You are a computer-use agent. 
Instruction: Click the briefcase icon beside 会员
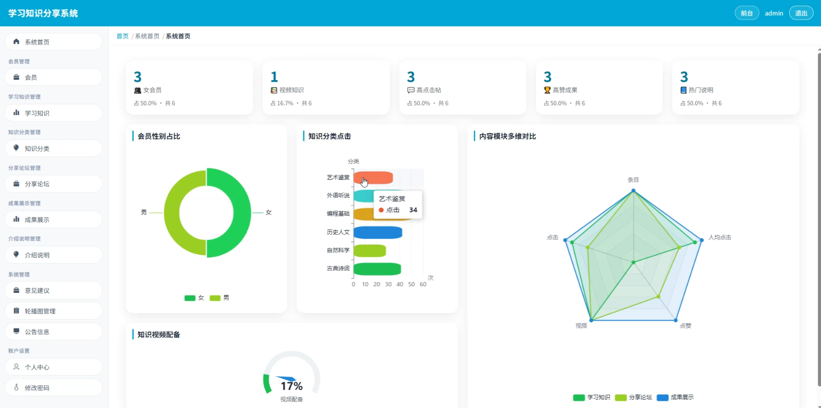tap(16, 77)
